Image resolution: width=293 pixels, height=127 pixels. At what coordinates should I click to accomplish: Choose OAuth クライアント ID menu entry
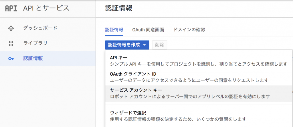(199, 77)
